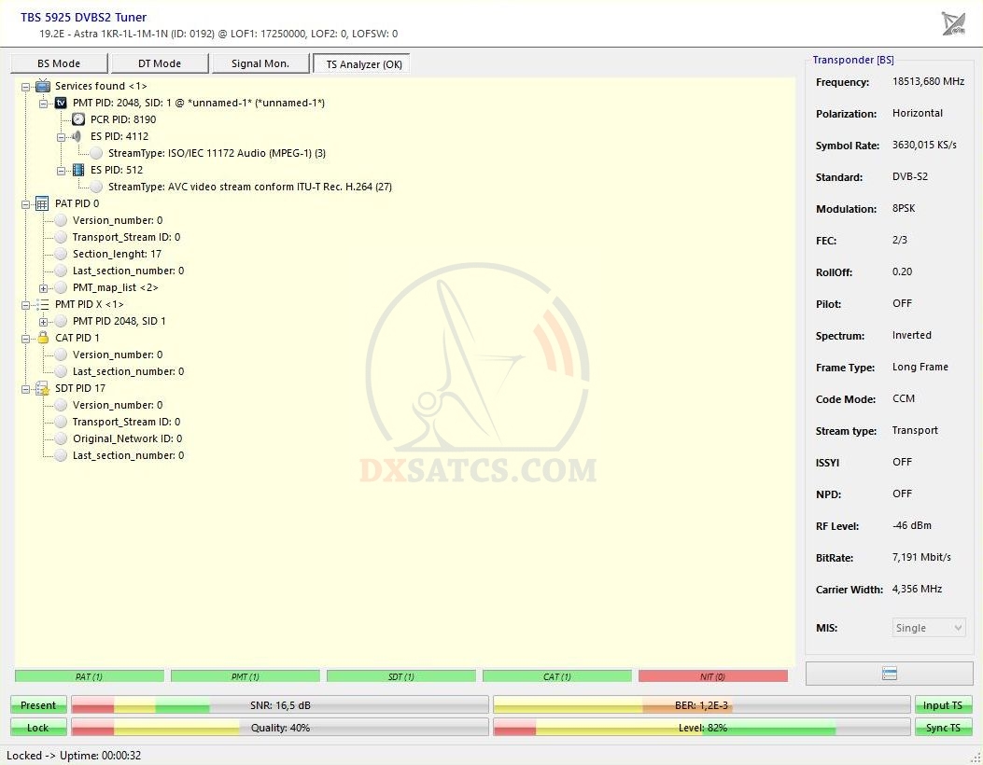This screenshot has width=983, height=765.
Task: Click the Services found TV icon
Action: 43,86
